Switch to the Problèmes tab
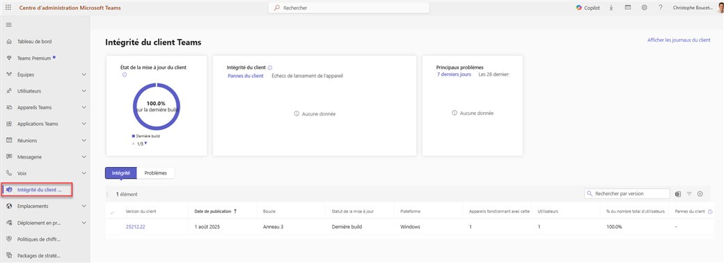 (156, 173)
